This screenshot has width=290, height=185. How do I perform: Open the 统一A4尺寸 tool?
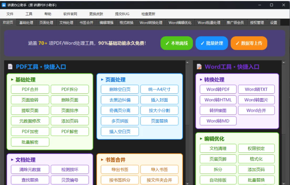[159, 89]
